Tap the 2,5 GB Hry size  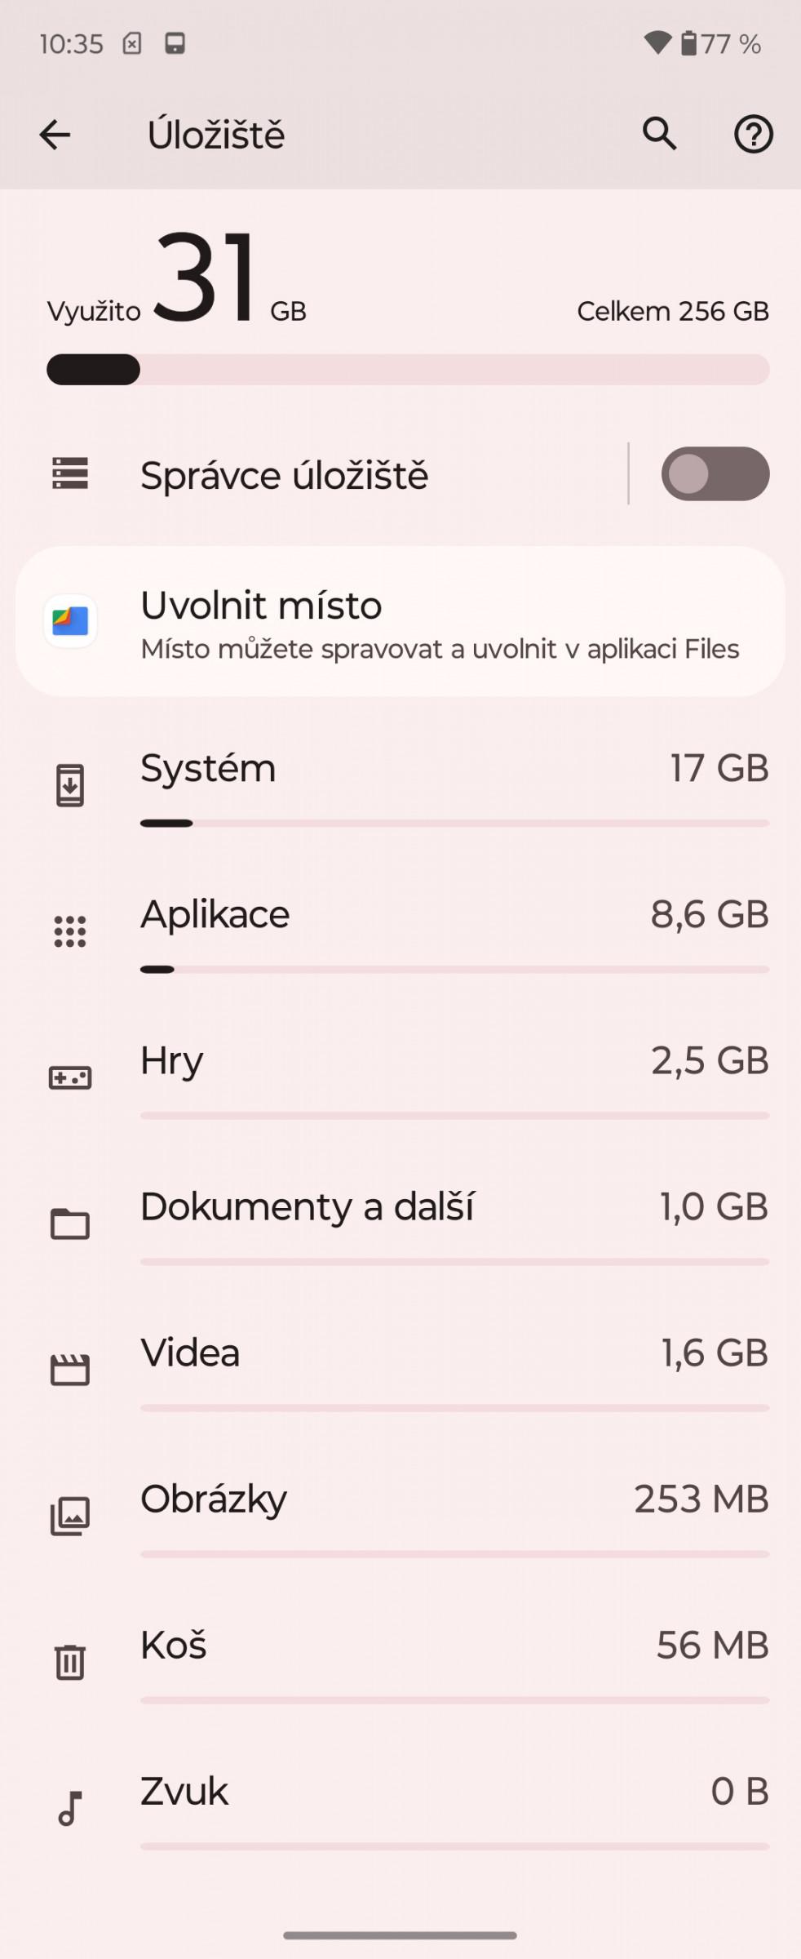click(710, 1060)
